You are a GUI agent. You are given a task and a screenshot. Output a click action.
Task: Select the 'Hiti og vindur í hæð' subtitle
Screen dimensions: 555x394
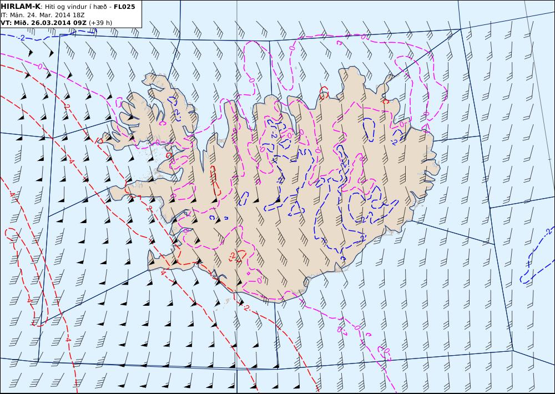click(x=75, y=7)
